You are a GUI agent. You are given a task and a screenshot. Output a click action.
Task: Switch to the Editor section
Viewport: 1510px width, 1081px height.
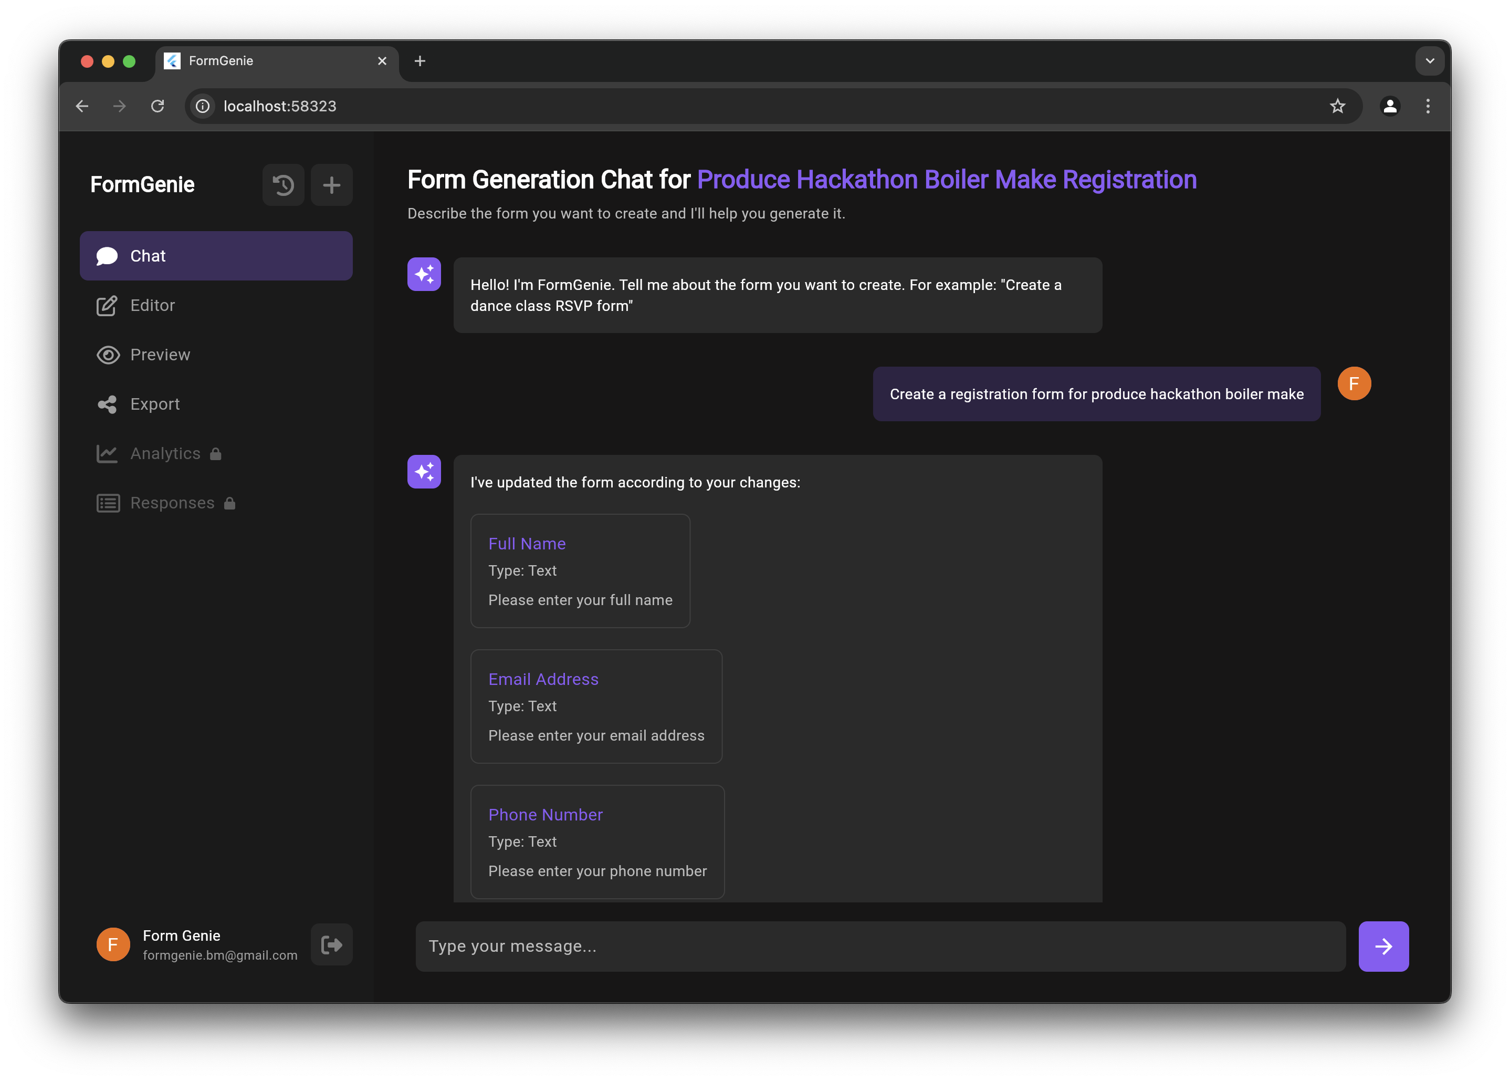coord(152,306)
